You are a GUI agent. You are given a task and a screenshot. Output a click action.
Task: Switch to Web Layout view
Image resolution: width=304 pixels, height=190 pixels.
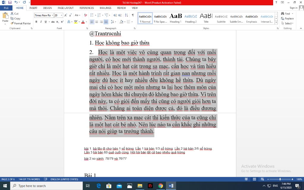[262, 179]
